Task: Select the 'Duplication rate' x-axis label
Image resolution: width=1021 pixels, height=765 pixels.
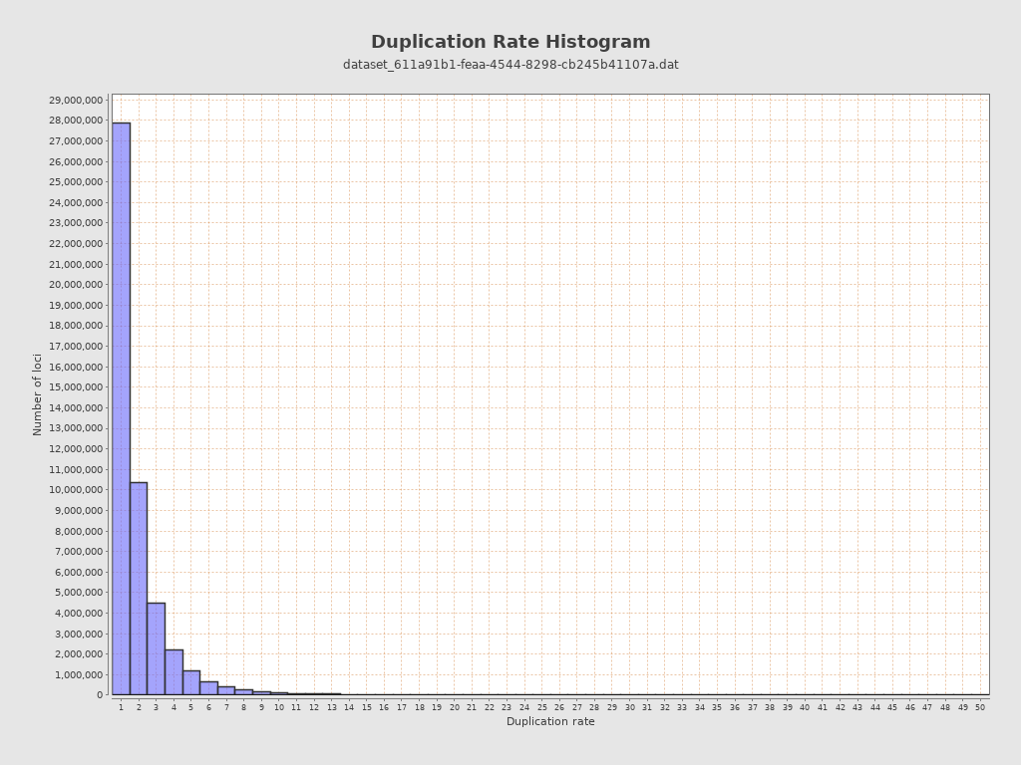Action: tap(550, 721)
